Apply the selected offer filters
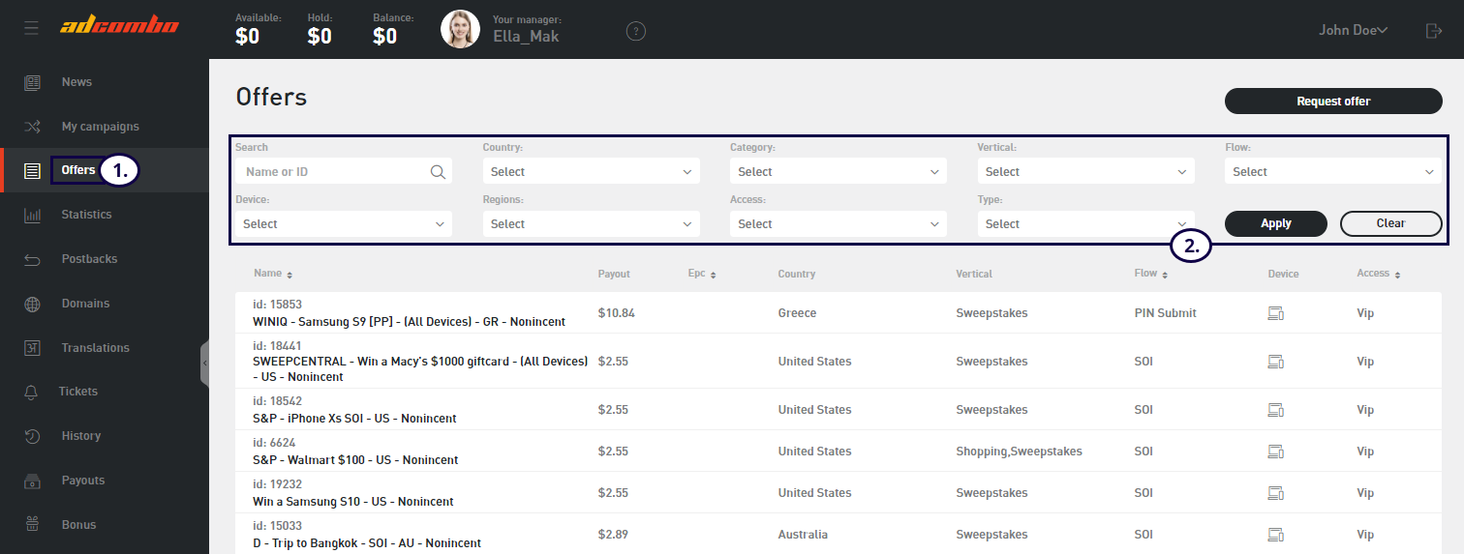Image resolution: width=1464 pixels, height=554 pixels. point(1275,223)
